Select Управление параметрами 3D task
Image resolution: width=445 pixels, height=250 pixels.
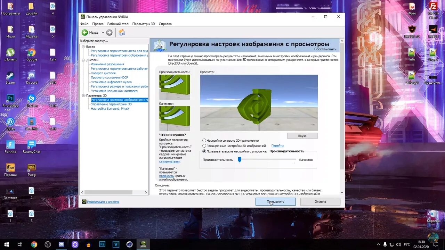click(111, 104)
